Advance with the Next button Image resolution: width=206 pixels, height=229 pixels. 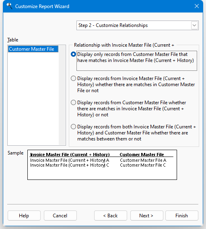[146, 216]
